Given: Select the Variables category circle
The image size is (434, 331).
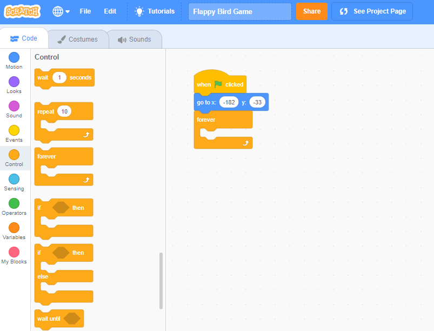Looking at the screenshot, I should (x=14, y=228).
